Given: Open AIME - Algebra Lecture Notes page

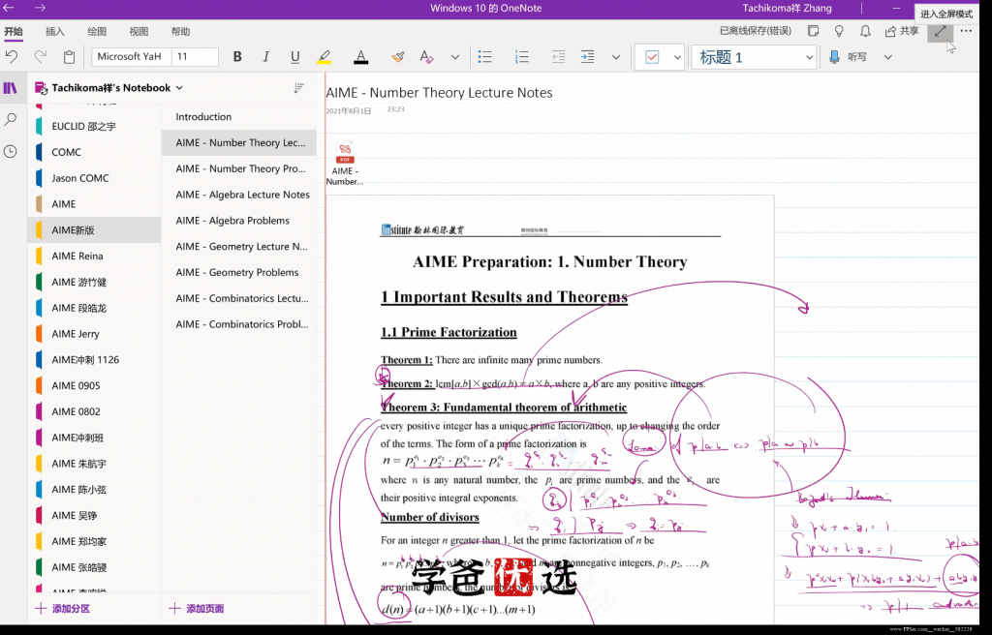Looking at the screenshot, I should pyautogui.click(x=239, y=195).
